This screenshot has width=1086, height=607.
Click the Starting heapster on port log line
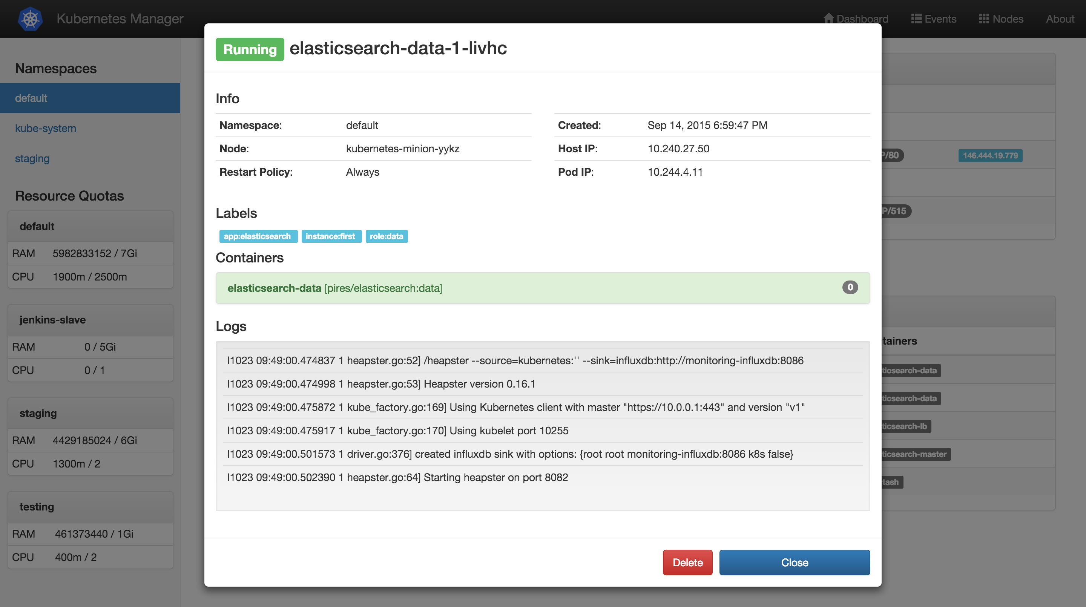pos(397,478)
